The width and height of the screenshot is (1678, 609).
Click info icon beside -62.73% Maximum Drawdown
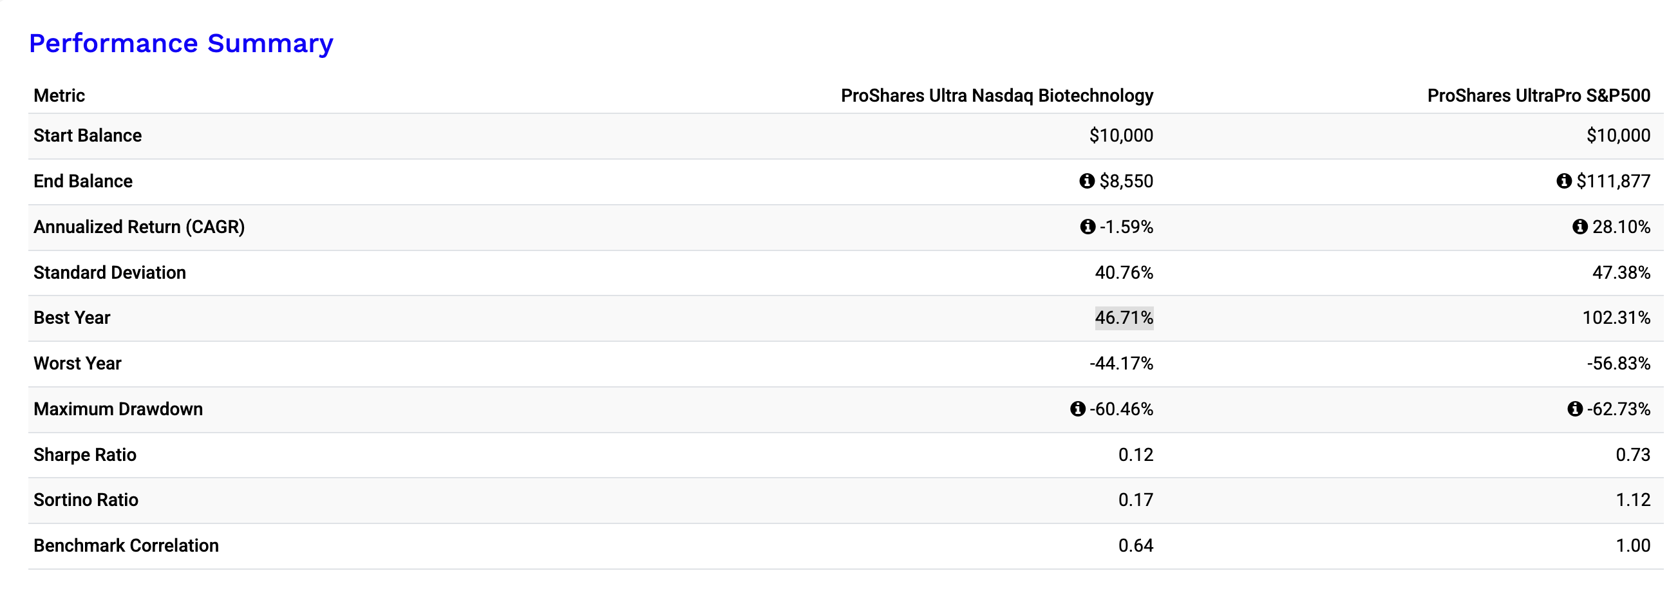(x=1575, y=409)
